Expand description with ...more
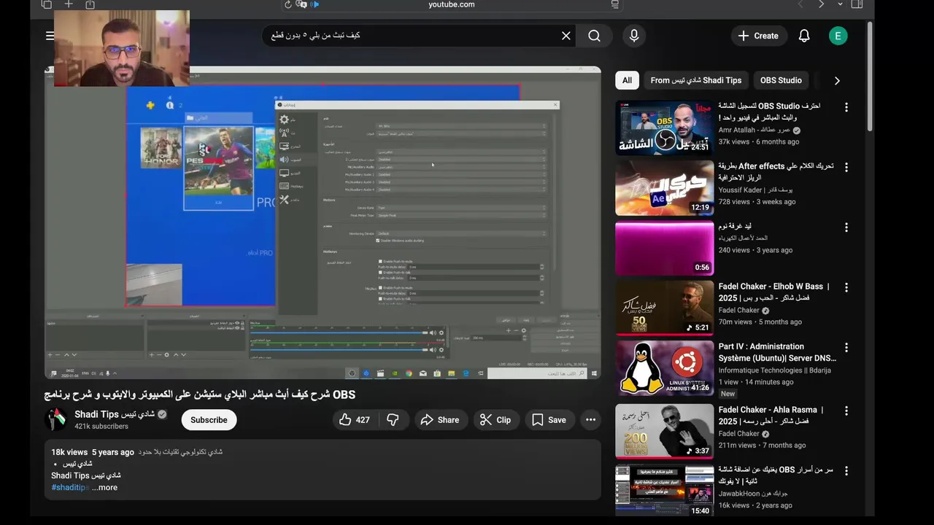 pos(104,487)
